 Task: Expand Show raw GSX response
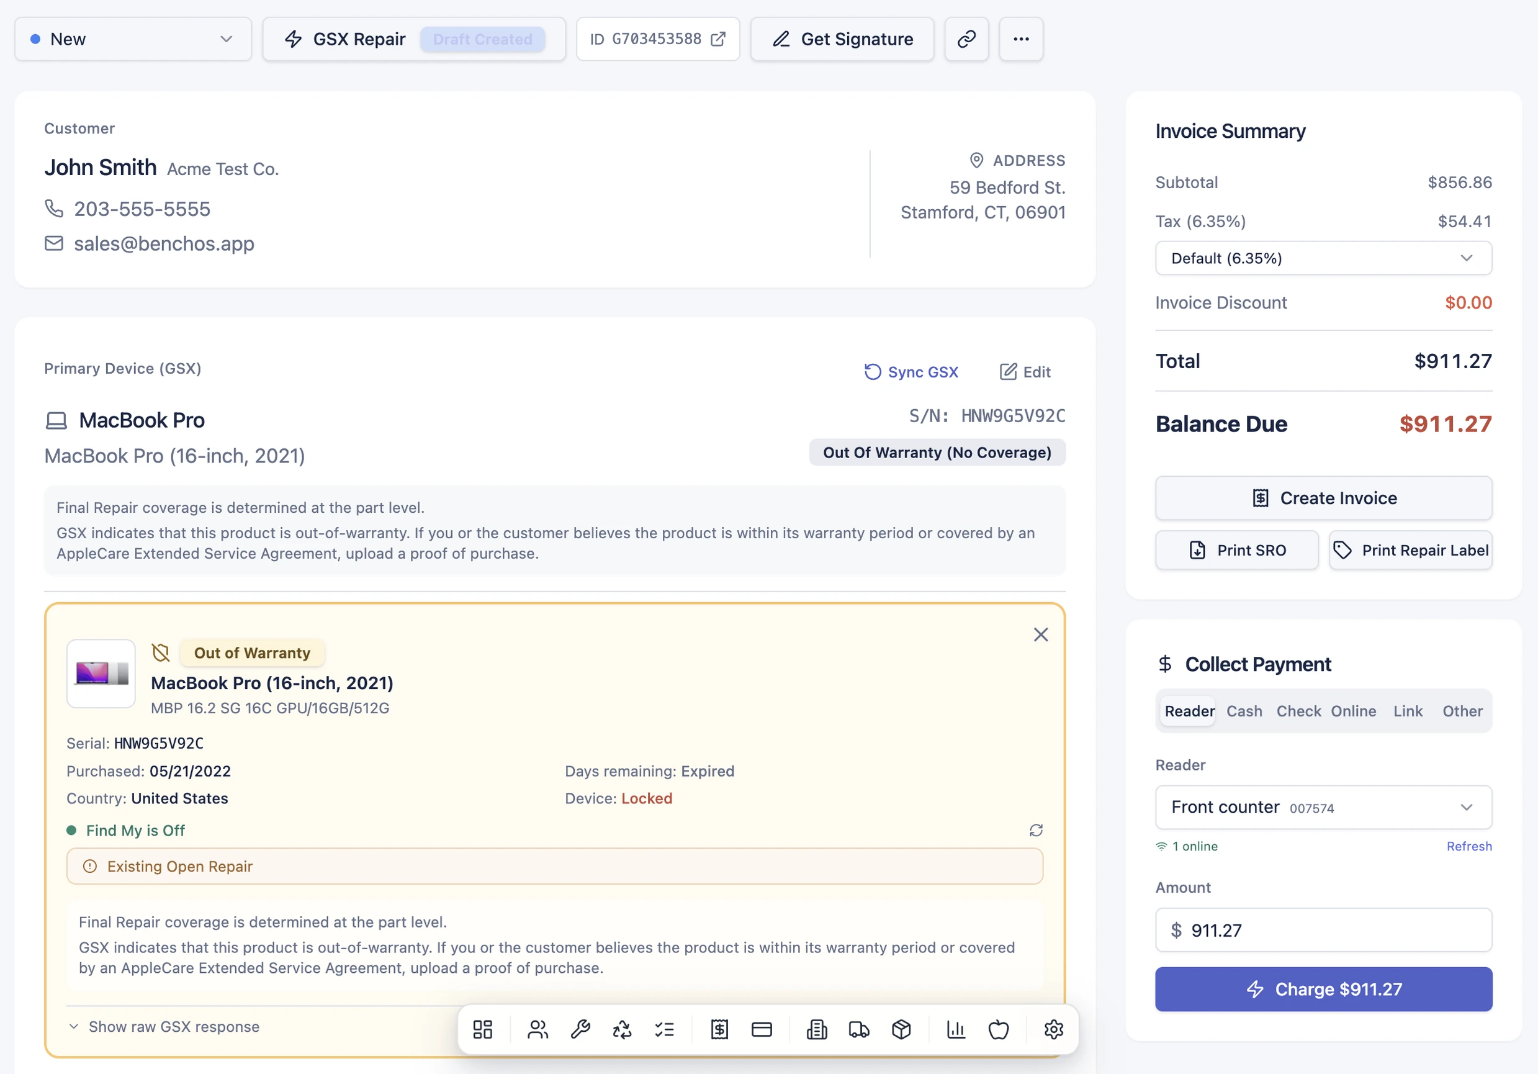(164, 1026)
